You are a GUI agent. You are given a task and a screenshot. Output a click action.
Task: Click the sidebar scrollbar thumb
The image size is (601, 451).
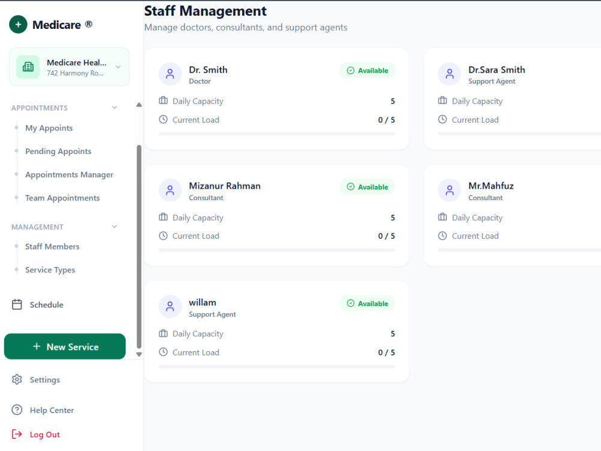coord(139,247)
